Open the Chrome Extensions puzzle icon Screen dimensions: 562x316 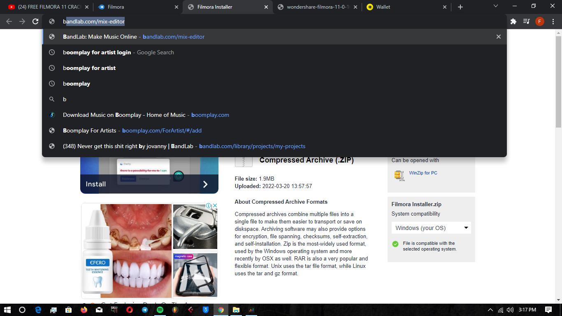click(513, 21)
